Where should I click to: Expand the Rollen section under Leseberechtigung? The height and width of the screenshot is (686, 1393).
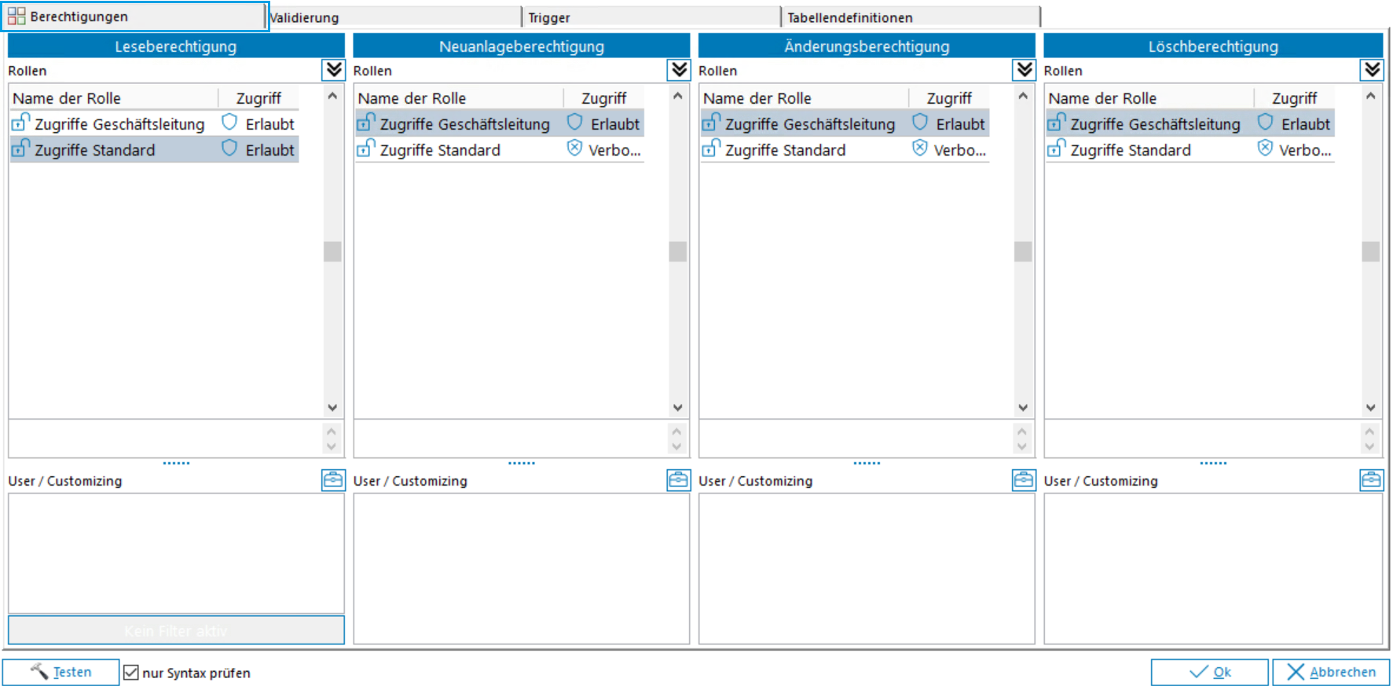334,70
